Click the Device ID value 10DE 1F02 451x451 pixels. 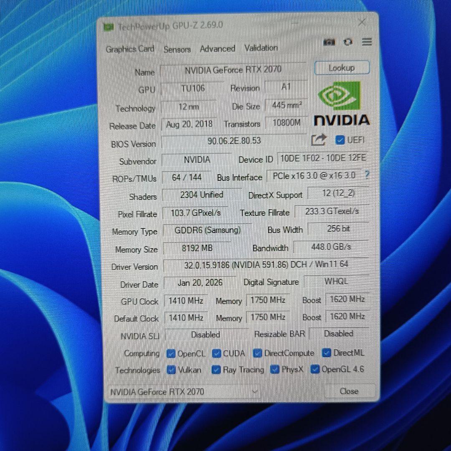tap(323, 158)
